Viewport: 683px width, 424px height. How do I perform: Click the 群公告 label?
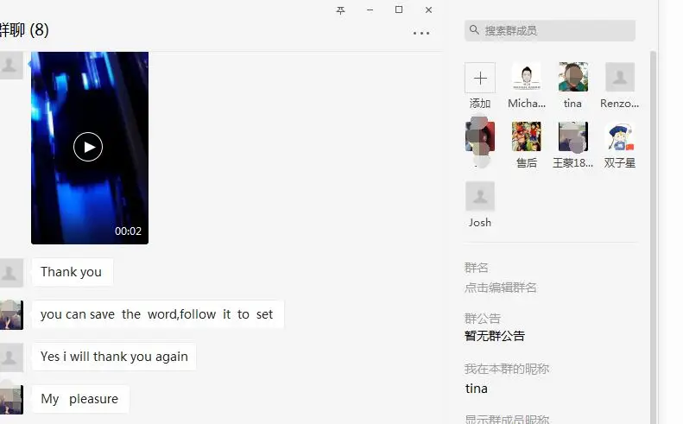pos(482,318)
